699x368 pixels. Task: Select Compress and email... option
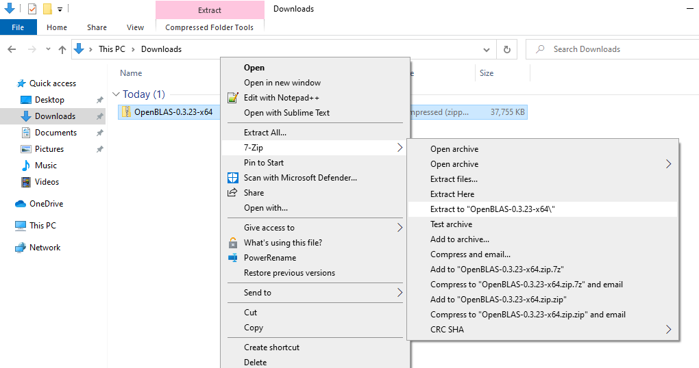(x=543, y=254)
